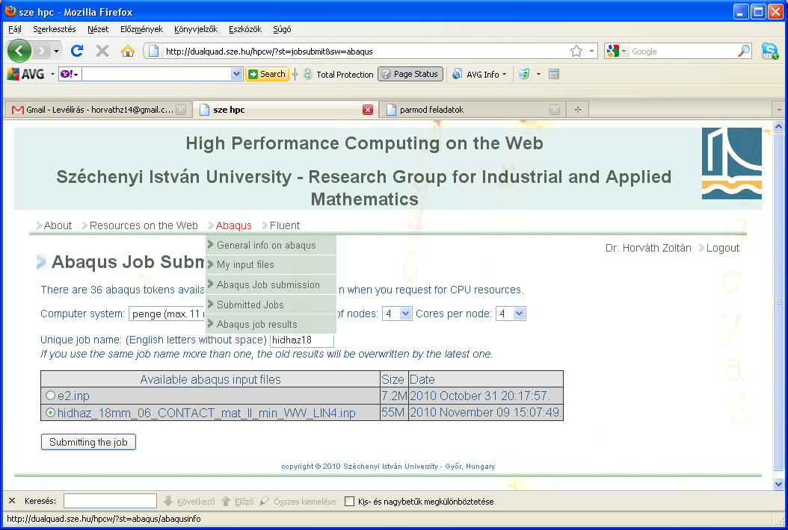Viewport: 788px width, 530px height.
Task: Open the Nézet menu
Action: [x=97, y=29]
